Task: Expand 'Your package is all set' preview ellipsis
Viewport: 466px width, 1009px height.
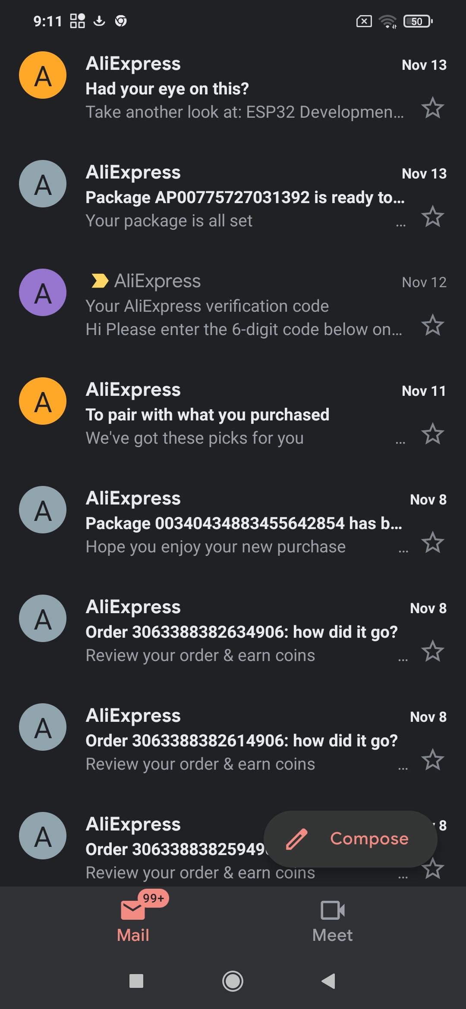Action: click(401, 225)
